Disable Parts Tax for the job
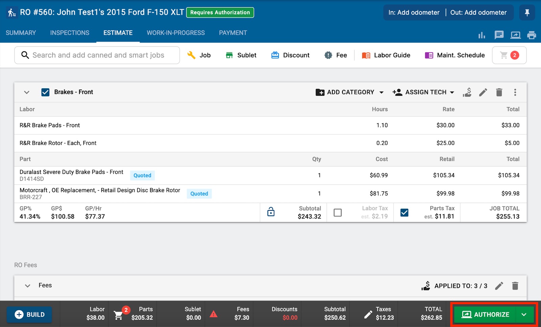The width and height of the screenshot is (541, 327). point(404,212)
